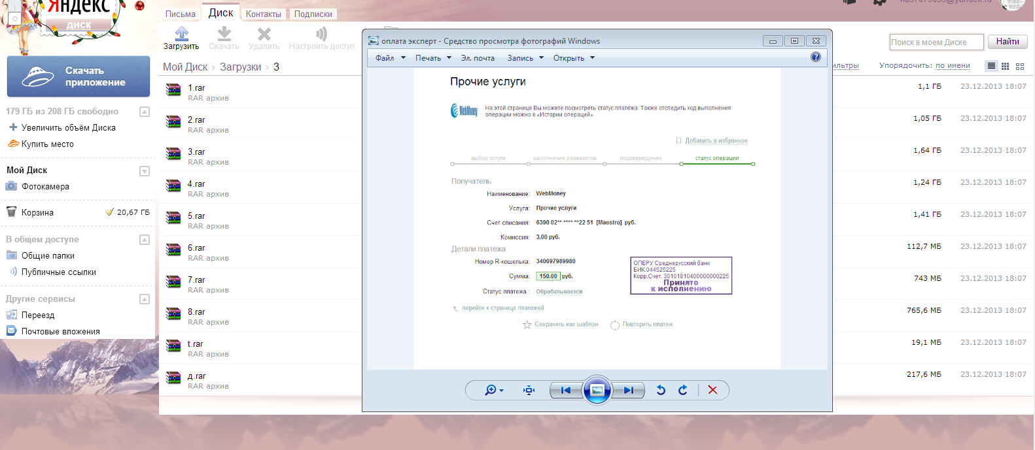The width and height of the screenshot is (1035, 450).
Task: Click the Общие папки folder icon
Action: tap(11, 255)
